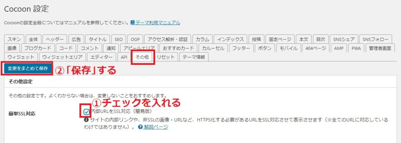This screenshot has width=401, height=143.
Task: Switch to the 管理者画面 tab
Action: [x=380, y=48]
